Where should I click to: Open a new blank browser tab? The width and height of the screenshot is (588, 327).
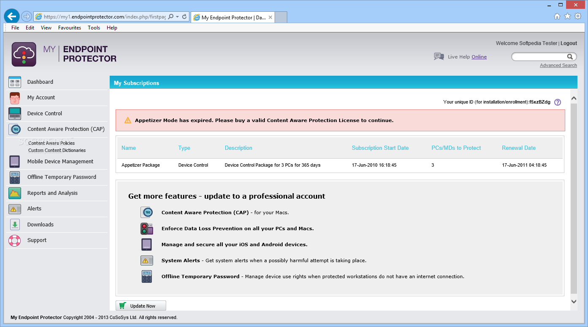pos(281,17)
